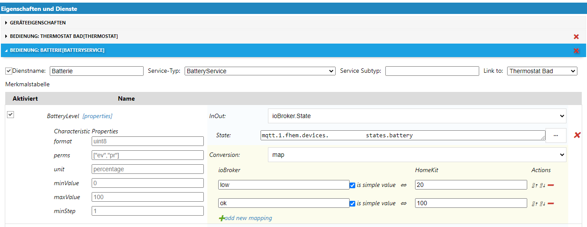Remove the 'ok' mapping row
587x227 pixels.
[x=551, y=203]
